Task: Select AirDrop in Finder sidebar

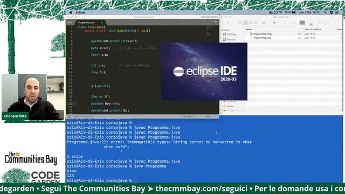Action: (230, 34)
